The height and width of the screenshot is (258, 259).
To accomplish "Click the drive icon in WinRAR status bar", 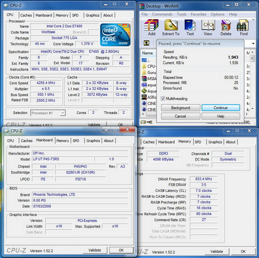I will pos(143,122).
